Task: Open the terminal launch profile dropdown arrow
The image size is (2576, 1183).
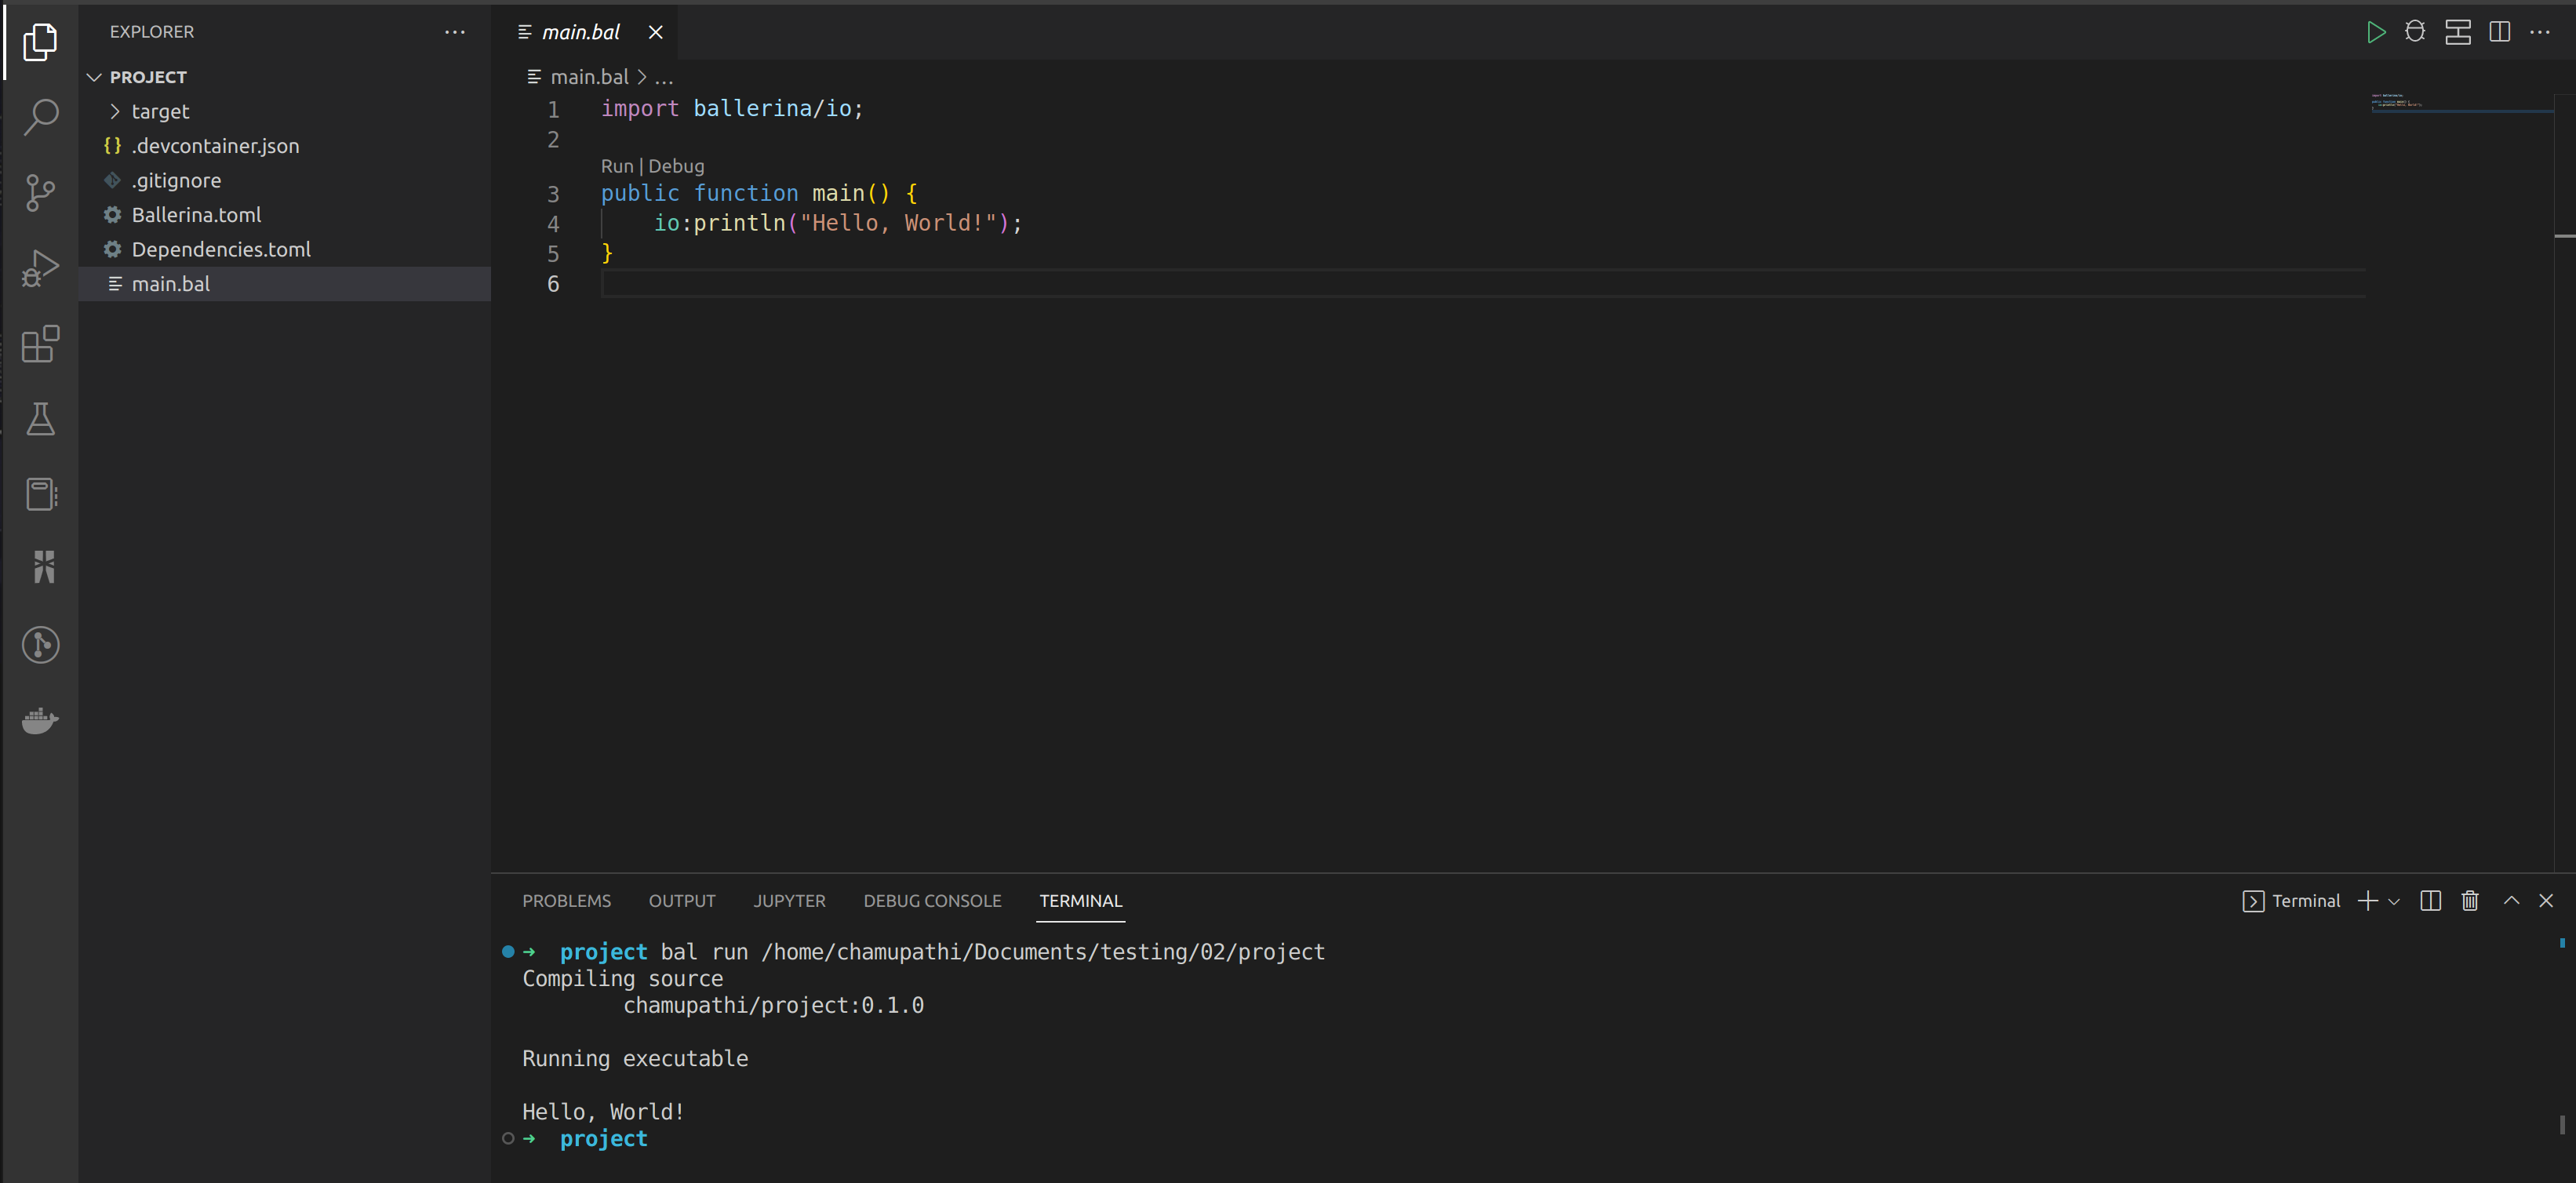Action: pos(2394,902)
